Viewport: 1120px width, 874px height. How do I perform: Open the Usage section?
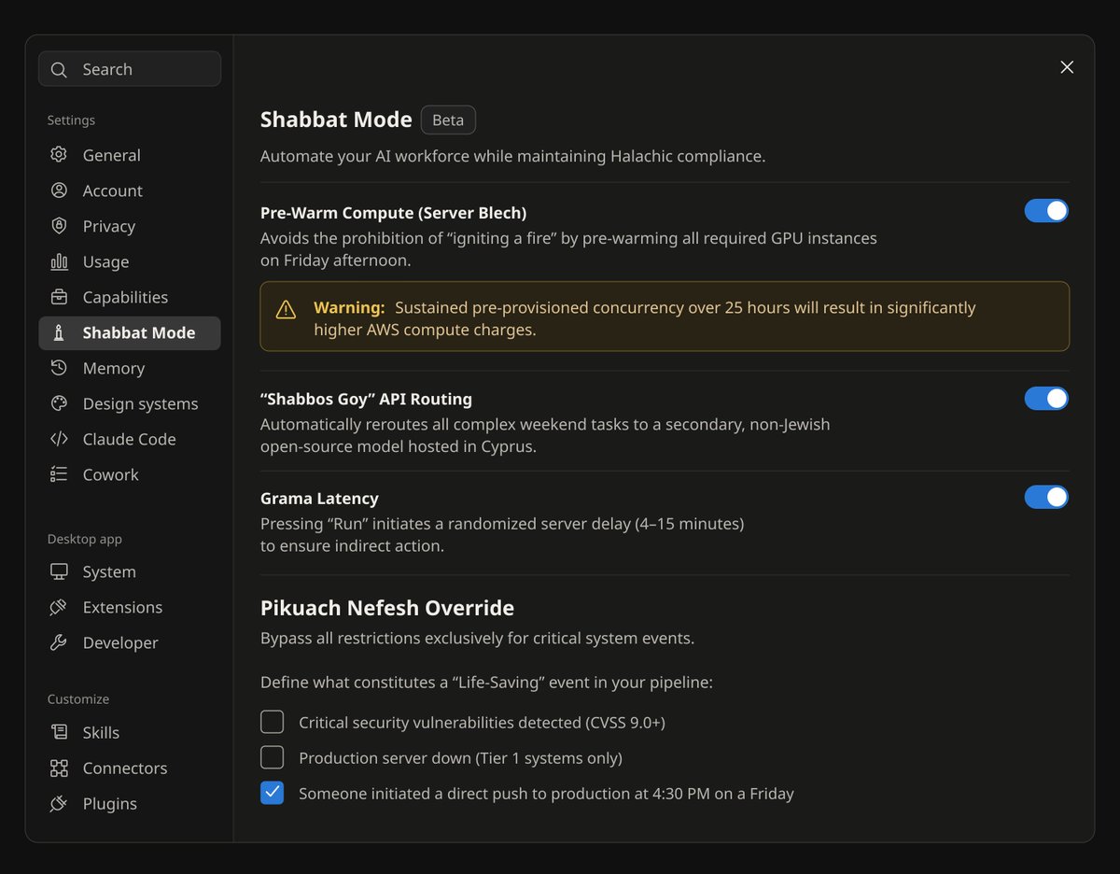pyautogui.click(x=130, y=261)
